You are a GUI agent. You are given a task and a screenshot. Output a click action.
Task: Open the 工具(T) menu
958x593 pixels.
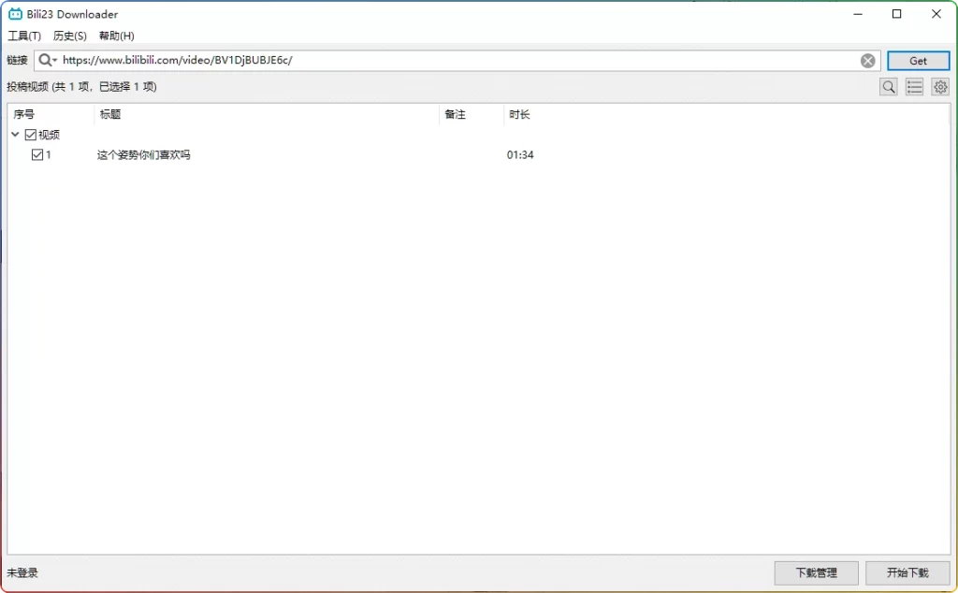[23, 36]
